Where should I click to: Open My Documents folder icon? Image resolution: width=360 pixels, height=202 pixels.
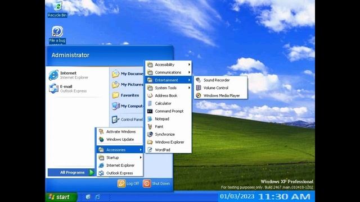click(115, 74)
